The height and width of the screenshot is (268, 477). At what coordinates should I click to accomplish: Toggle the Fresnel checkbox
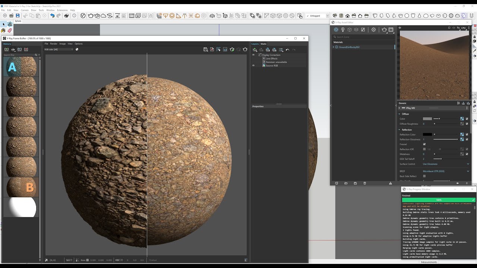coord(424,144)
